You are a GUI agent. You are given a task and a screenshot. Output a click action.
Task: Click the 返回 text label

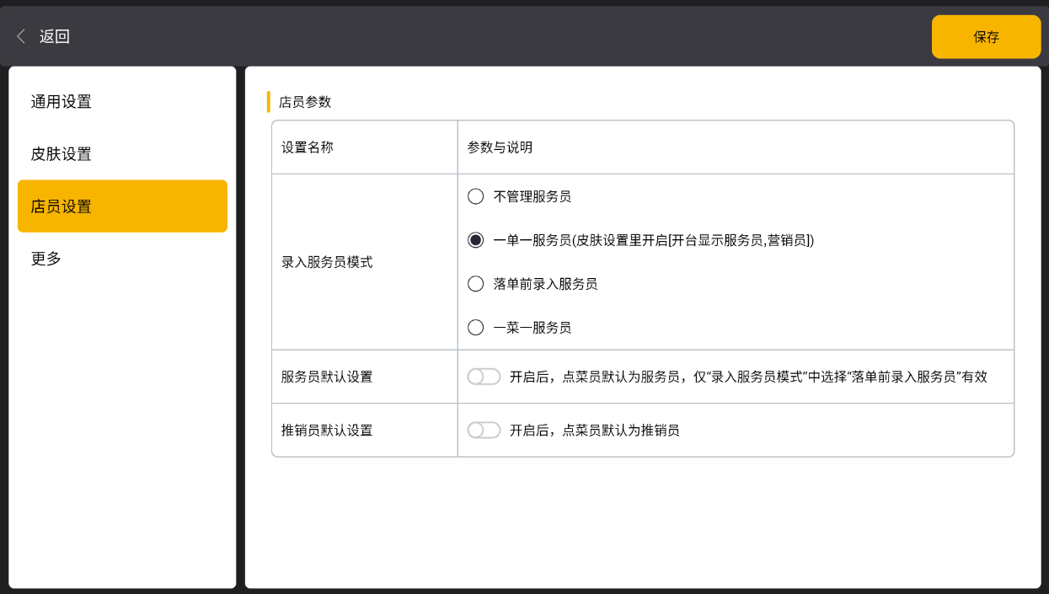55,36
